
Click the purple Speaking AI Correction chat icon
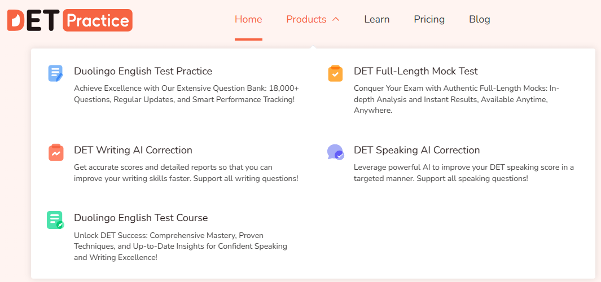336,152
